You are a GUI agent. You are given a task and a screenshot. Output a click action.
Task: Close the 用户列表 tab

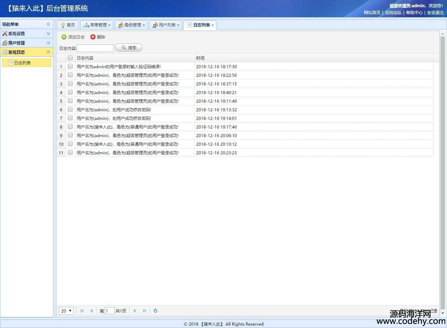[x=178, y=25]
